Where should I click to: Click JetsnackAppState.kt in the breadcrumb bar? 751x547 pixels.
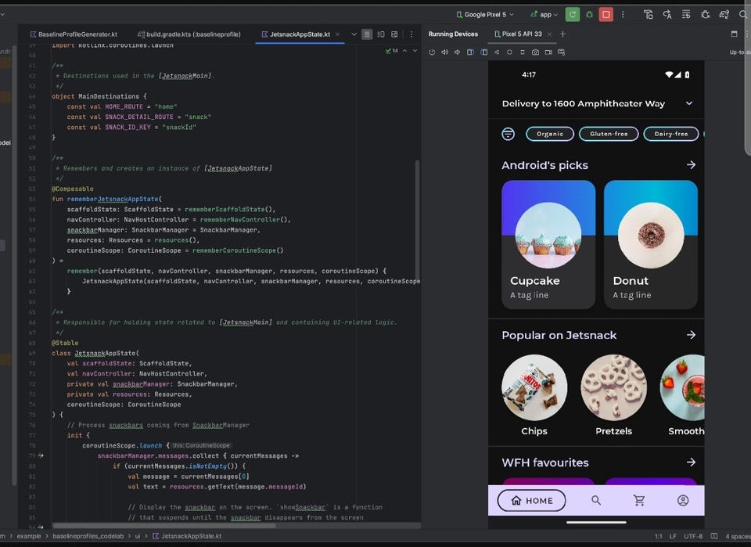pos(187,536)
